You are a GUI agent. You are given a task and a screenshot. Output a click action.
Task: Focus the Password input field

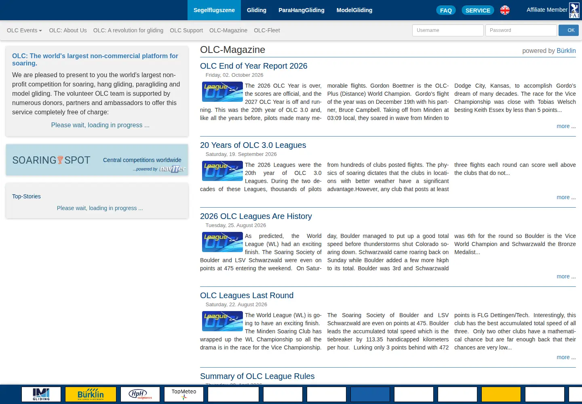(521, 30)
